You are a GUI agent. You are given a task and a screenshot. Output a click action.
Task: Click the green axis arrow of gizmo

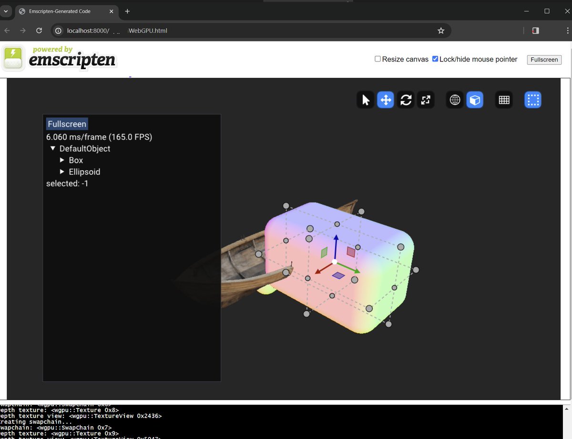pyautogui.click(x=349, y=268)
